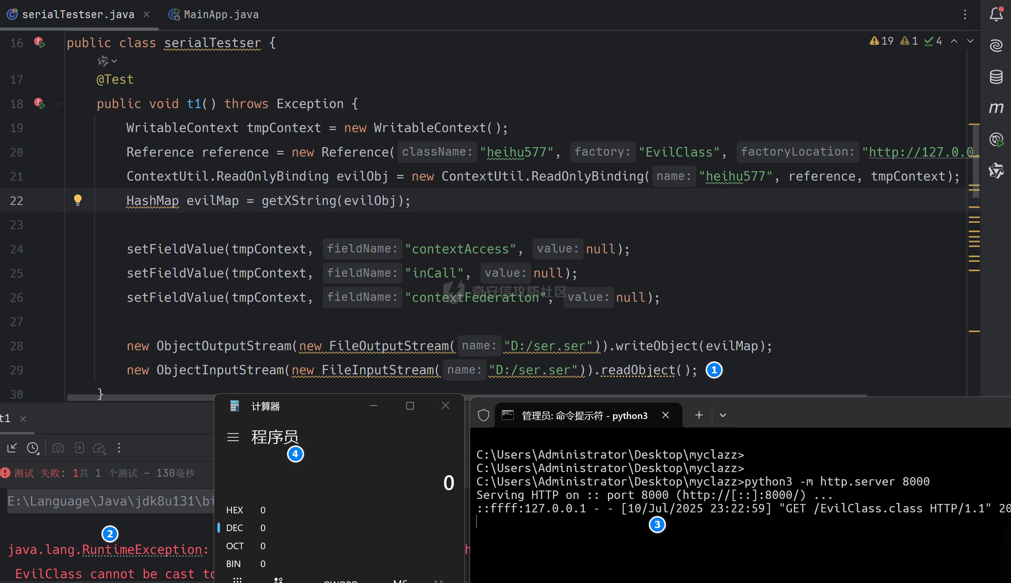Viewport: 1011px width, 583px height.
Task: Open terminal profiles dropdown arrow
Action: click(x=723, y=415)
